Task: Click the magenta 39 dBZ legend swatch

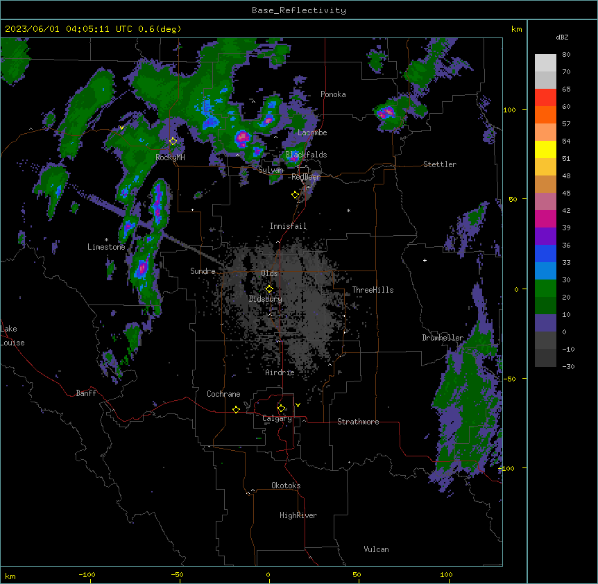Action: click(545, 218)
